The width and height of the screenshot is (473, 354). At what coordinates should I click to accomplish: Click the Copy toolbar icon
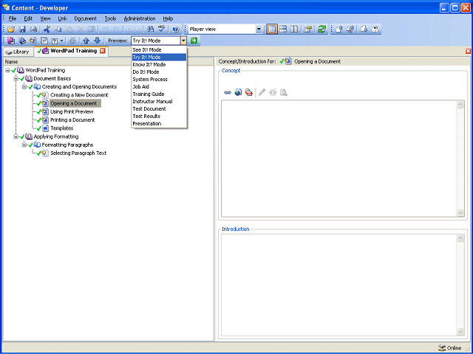[58, 29]
